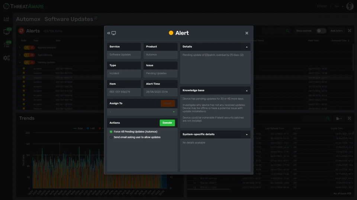Click the orange Assign button

coord(168,103)
